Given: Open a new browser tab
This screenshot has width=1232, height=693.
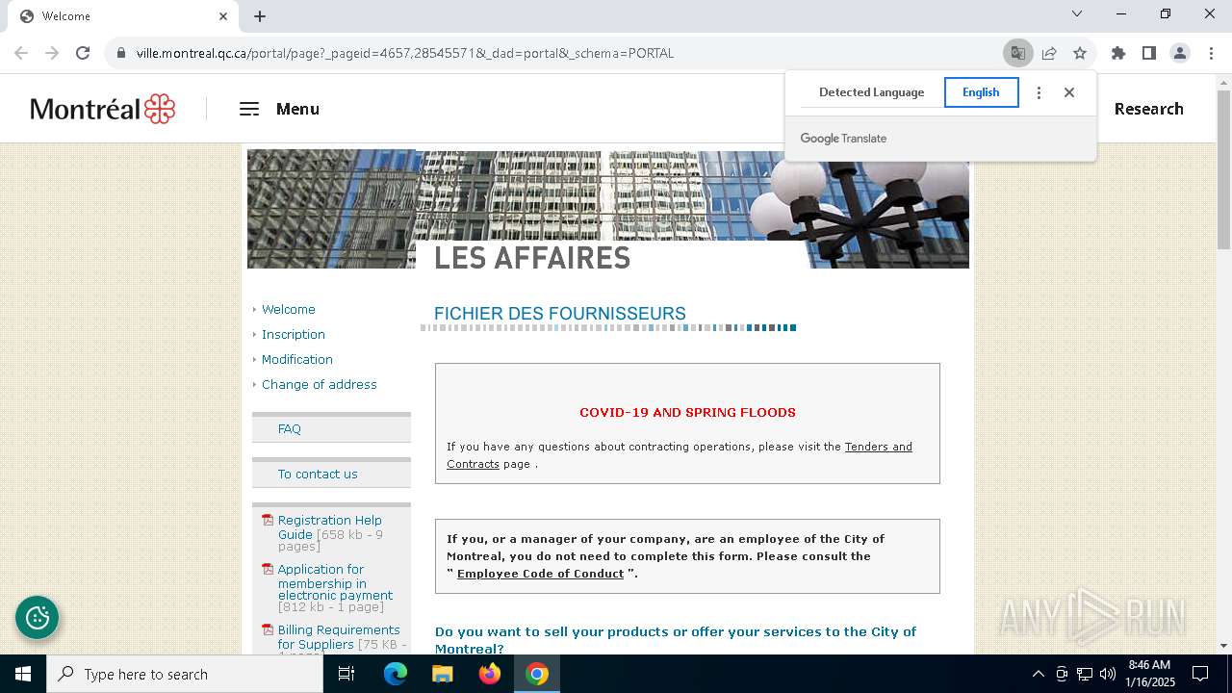Looking at the screenshot, I should click(x=260, y=16).
